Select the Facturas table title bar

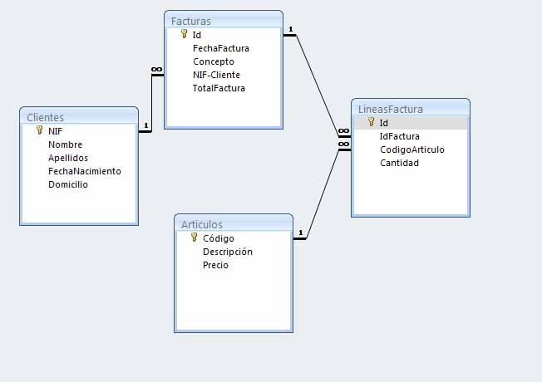coord(223,20)
